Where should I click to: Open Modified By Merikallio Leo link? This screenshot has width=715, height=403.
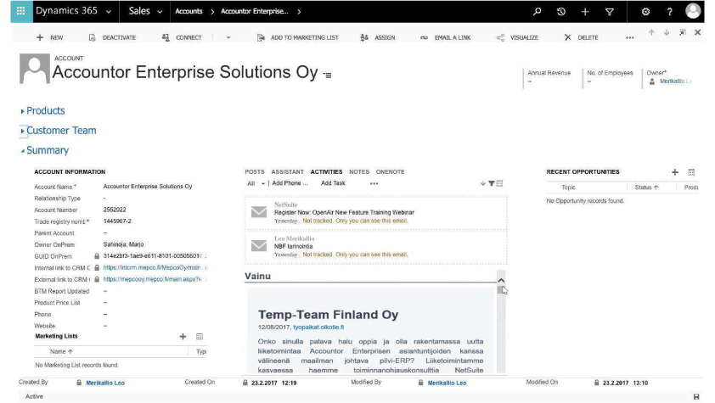coord(447,383)
